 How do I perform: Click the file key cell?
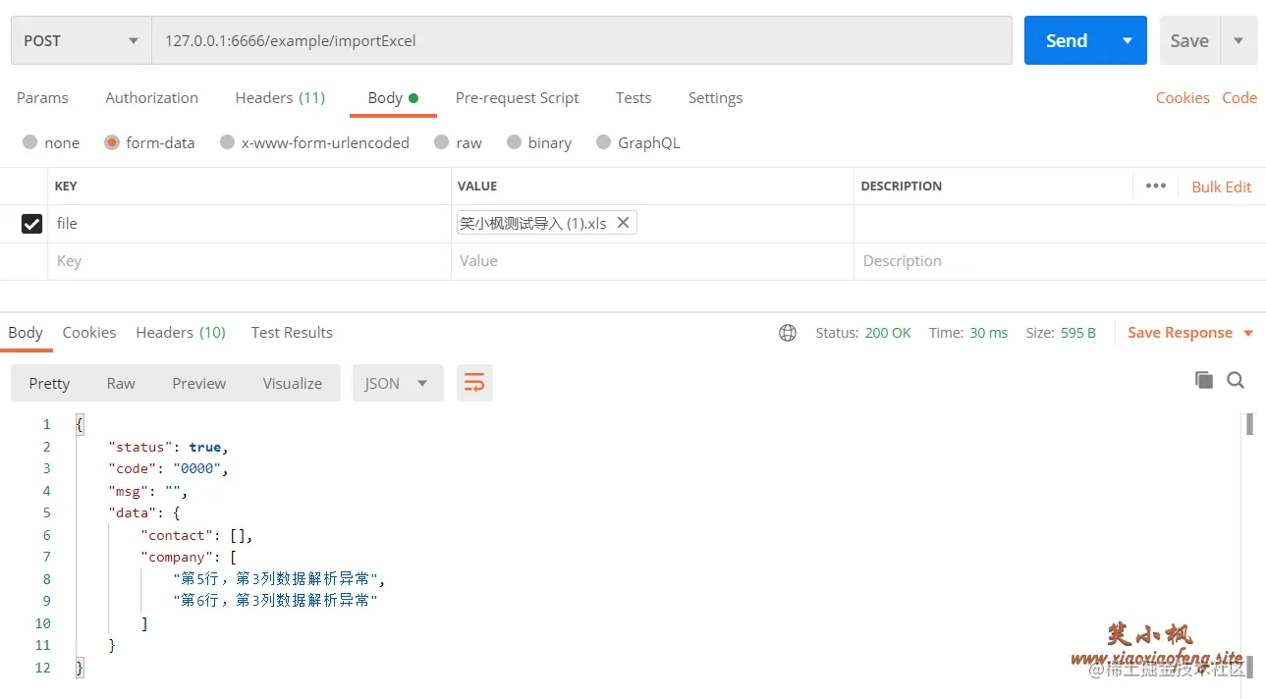249,224
